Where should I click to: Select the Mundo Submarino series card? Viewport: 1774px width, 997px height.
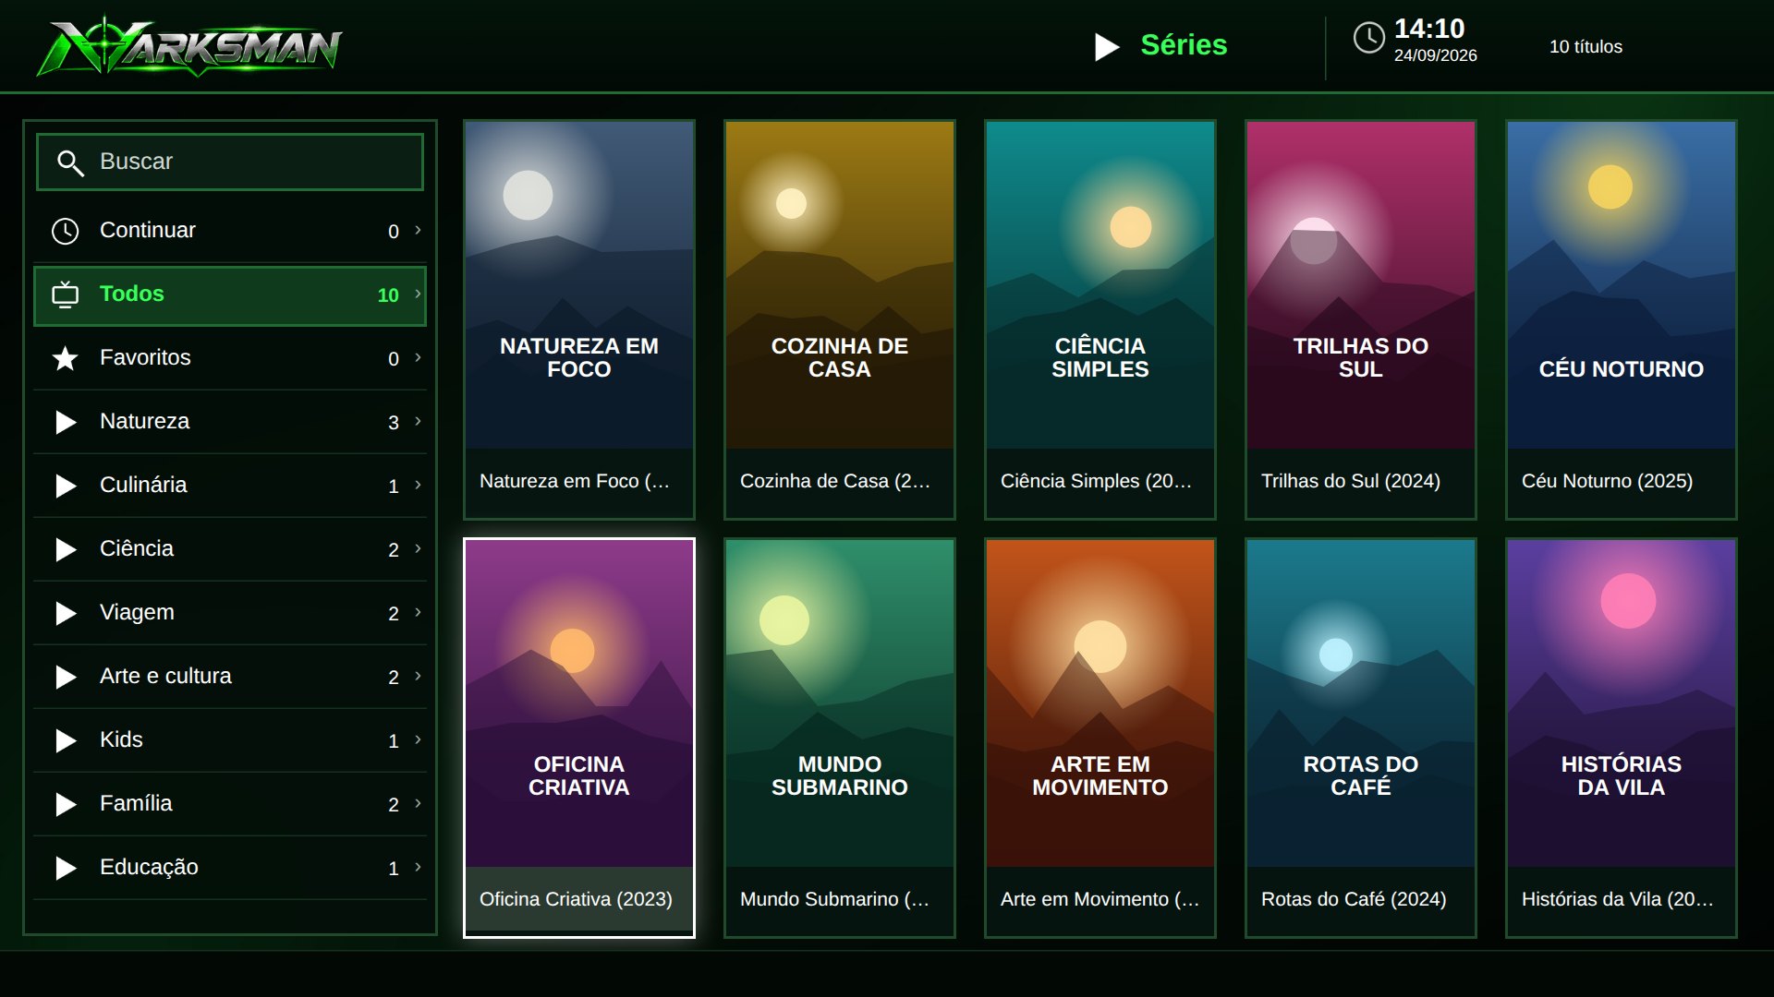click(x=840, y=738)
